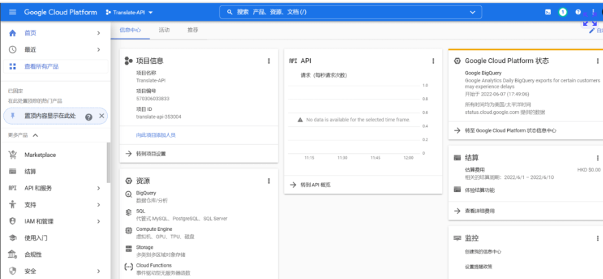The image size is (603, 279).
Task: Click the customize pencil icon
Action: pos(592,30)
